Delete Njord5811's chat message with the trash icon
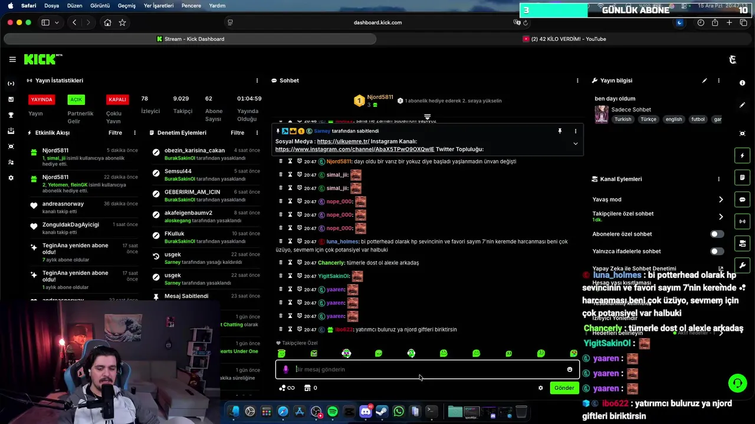 point(281,161)
